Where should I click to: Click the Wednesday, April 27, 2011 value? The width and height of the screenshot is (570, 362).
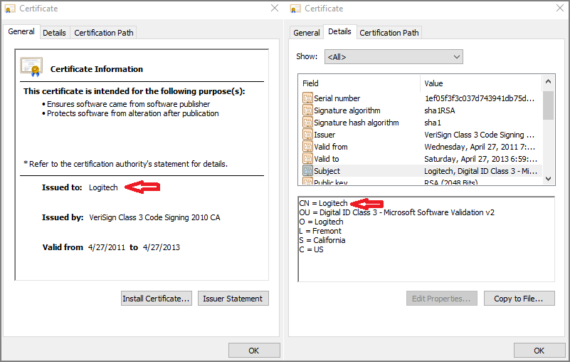tap(480, 147)
